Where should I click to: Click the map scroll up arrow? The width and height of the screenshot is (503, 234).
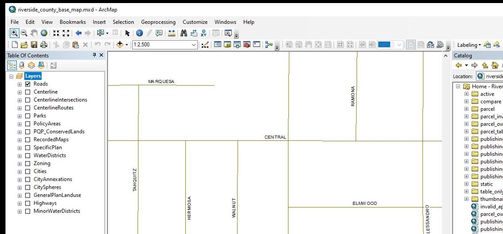(445, 56)
